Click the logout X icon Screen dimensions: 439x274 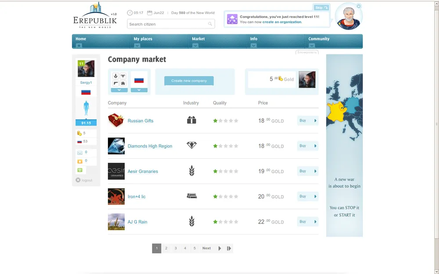78,180
